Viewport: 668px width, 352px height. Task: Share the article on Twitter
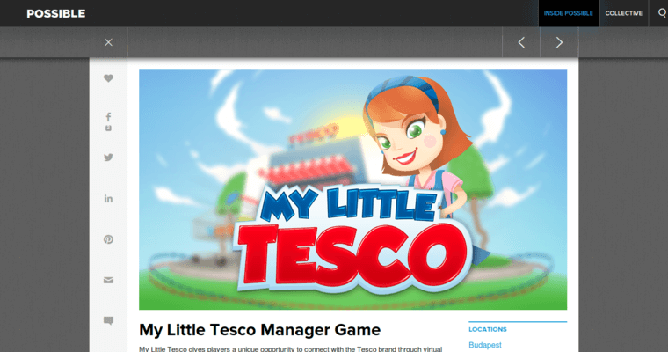109,158
